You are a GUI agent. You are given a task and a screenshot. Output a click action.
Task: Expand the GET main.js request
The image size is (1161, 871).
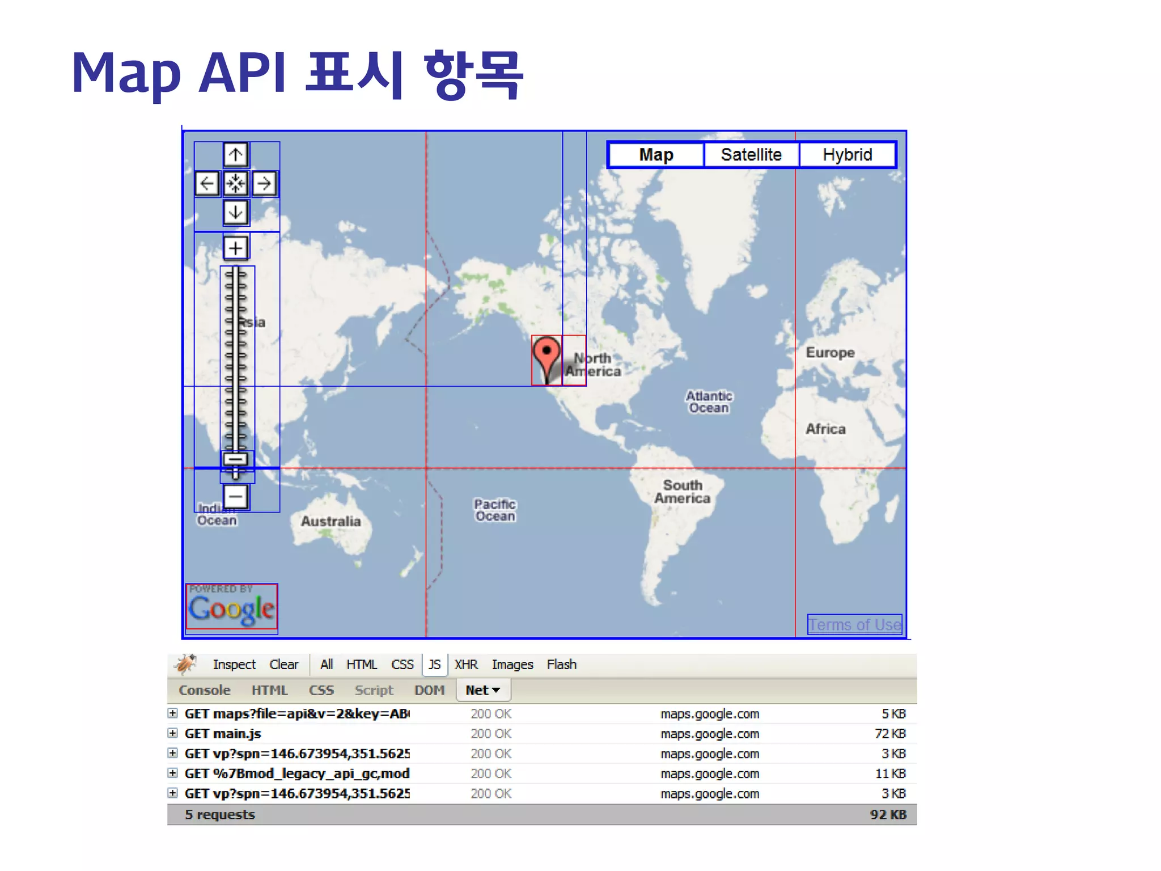coord(173,733)
